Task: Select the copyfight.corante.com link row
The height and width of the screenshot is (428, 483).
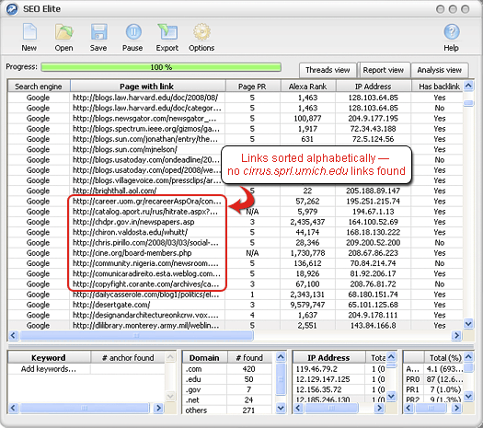Action: tap(236, 284)
